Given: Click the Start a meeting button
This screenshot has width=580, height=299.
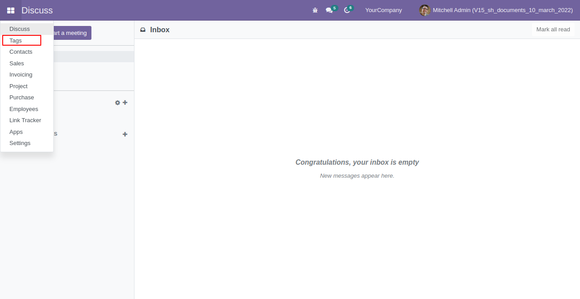Looking at the screenshot, I should pos(72,33).
